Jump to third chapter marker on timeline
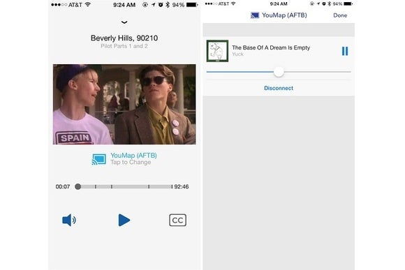This screenshot has height=270, width=405. (149, 186)
